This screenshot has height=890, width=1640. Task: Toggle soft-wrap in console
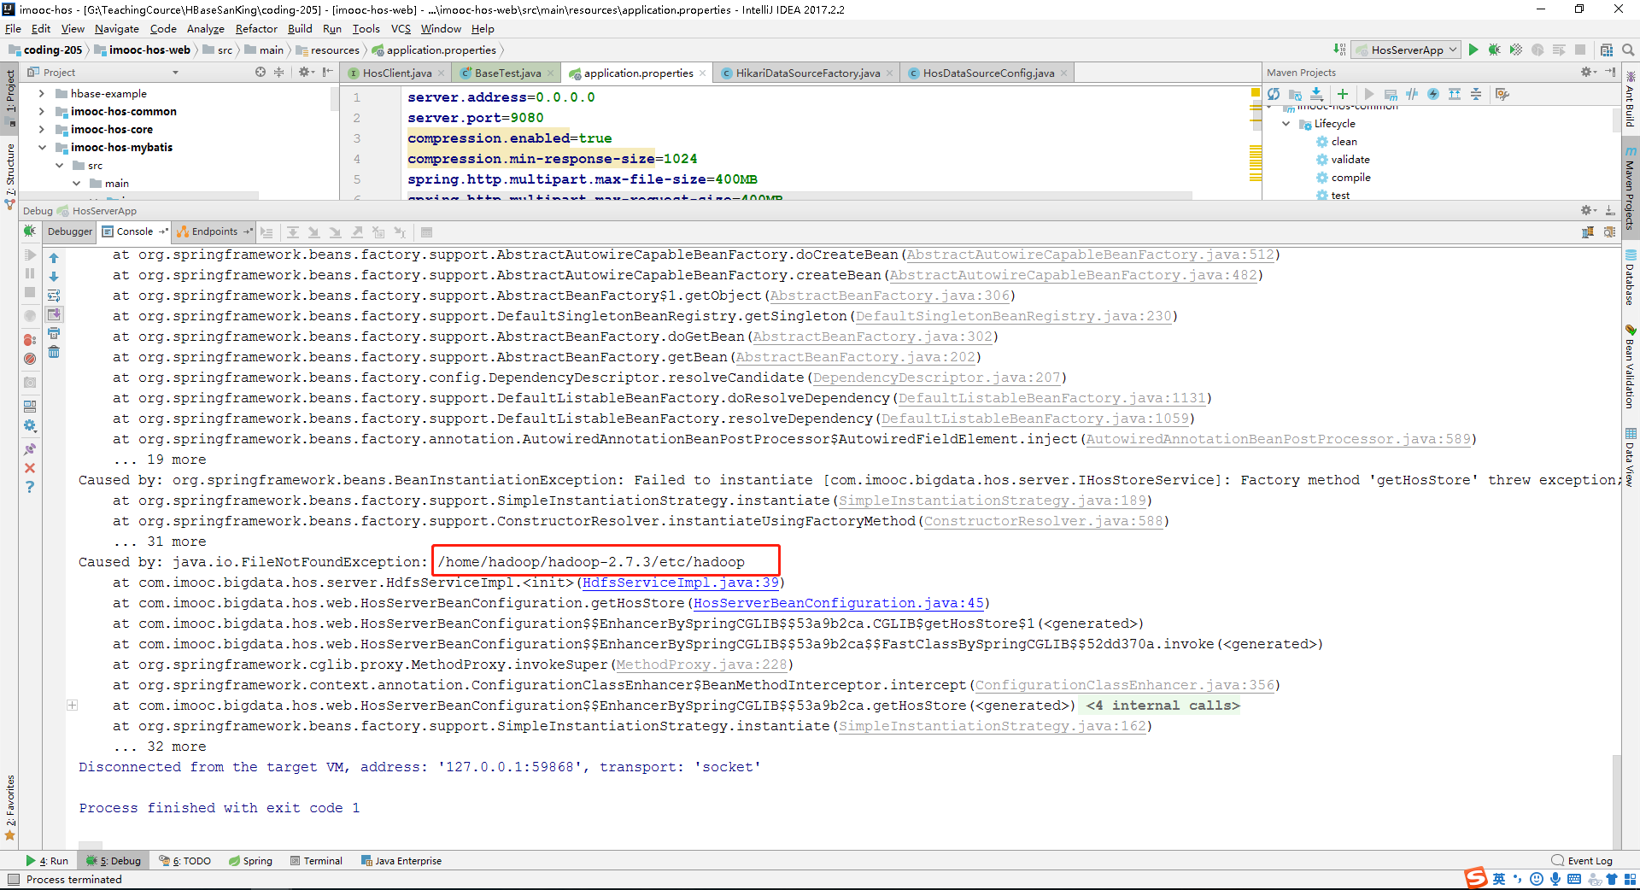(54, 296)
